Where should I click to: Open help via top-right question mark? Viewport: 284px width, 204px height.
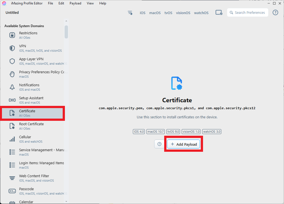pos(275,12)
